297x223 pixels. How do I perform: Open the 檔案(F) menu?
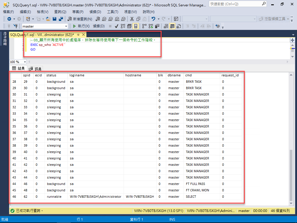[8, 12]
